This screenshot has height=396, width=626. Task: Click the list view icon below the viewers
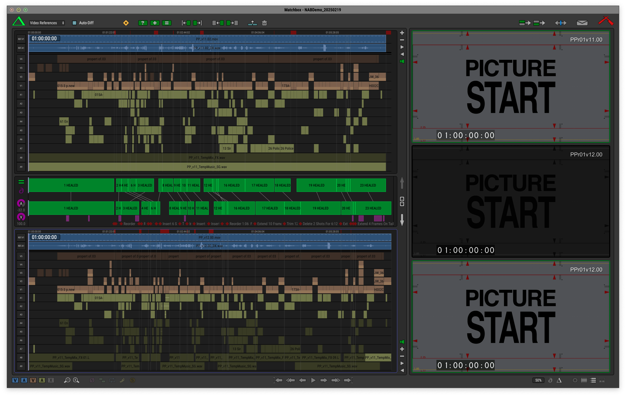(x=593, y=380)
